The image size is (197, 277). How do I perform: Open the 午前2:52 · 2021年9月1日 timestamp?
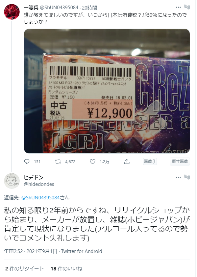(31, 251)
